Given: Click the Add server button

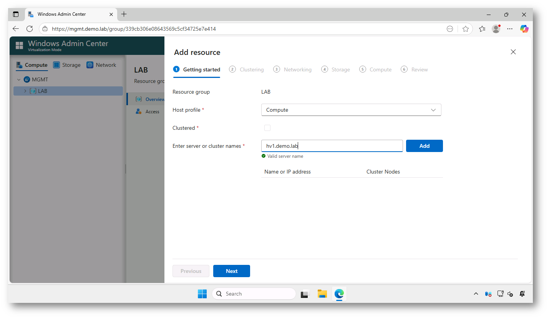Looking at the screenshot, I should pos(424,146).
